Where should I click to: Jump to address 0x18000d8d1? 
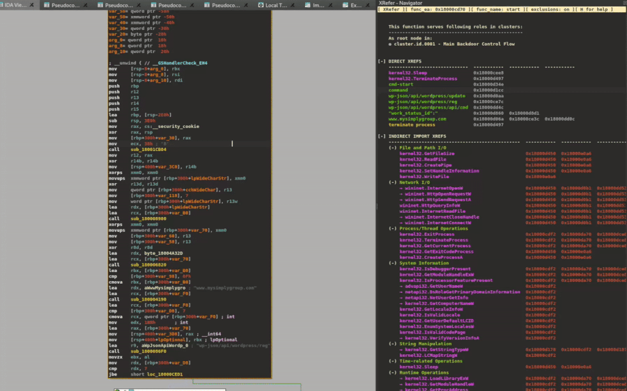(524, 113)
